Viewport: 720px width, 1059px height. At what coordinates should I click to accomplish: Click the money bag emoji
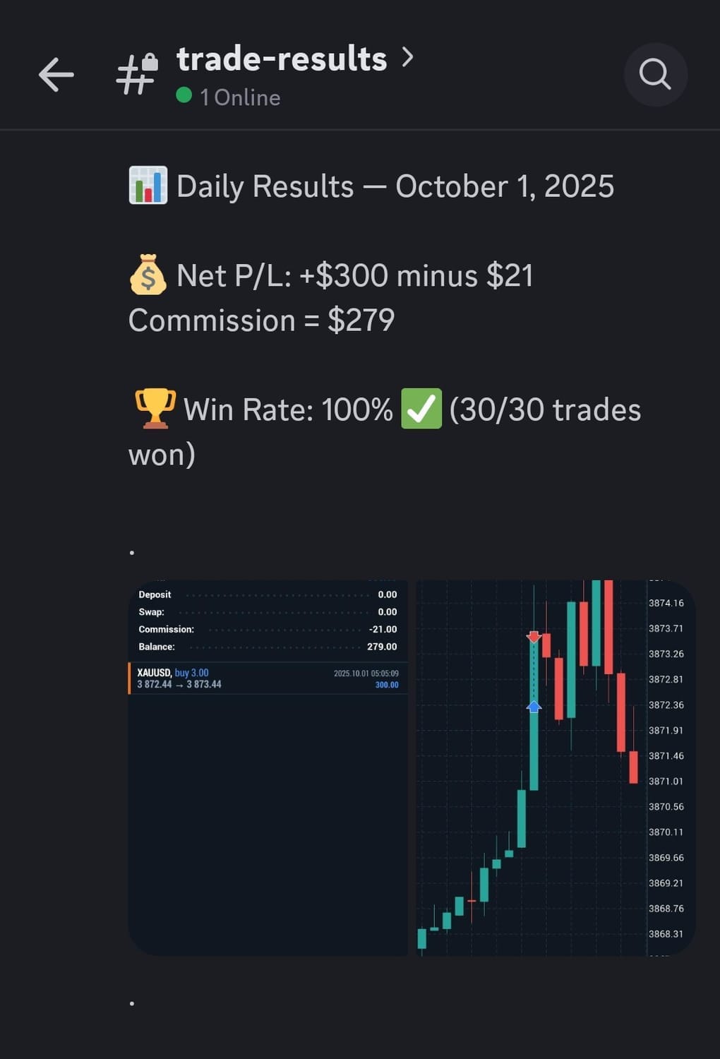coord(148,275)
